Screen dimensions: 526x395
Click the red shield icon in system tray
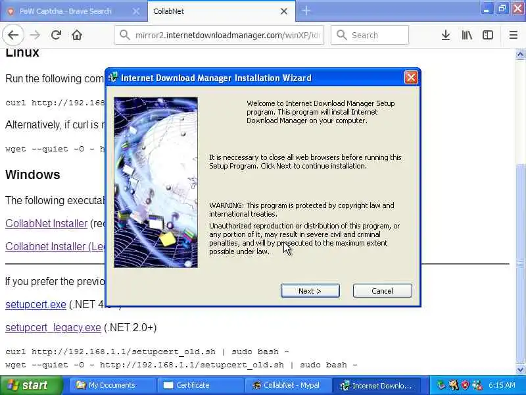point(465,385)
